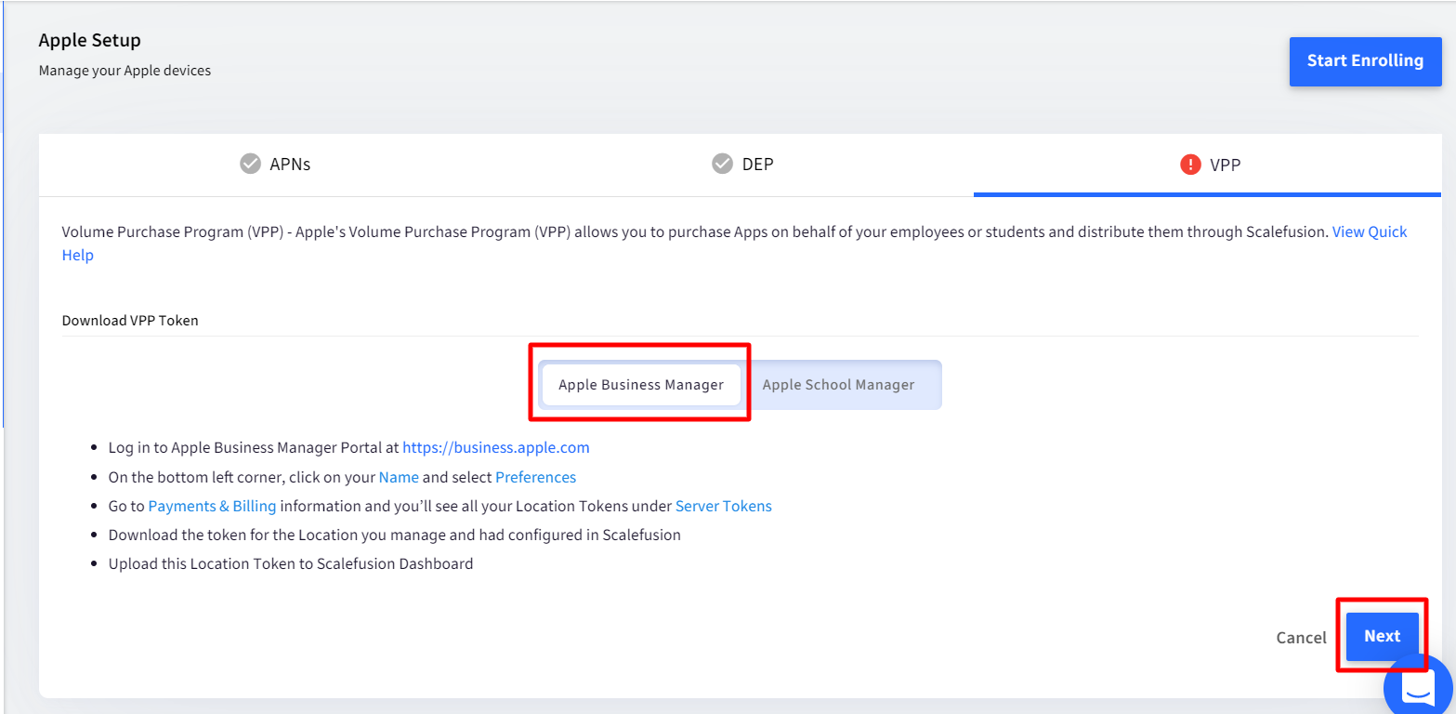Image resolution: width=1456 pixels, height=714 pixels.
Task: Click the Apple Setup heading
Action: click(x=90, y=40)
